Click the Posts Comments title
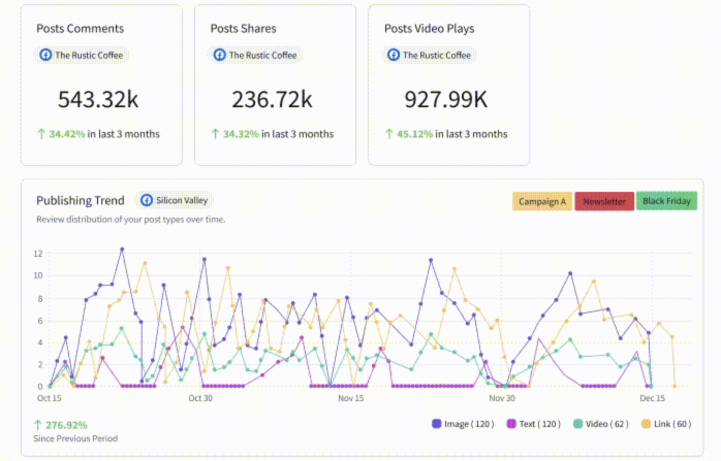 pos(80,29)
